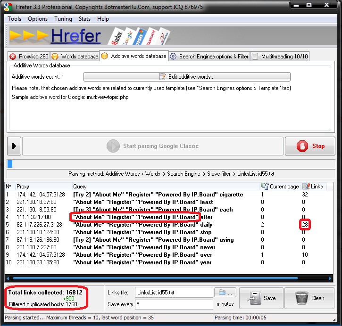Viewport: 342px width, 326px height.
Task: Open the Options menu
Action: (x=38, y=19)
